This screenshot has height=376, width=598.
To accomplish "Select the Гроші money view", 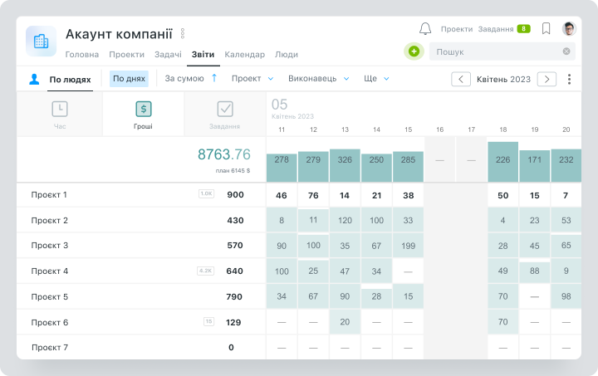I will (144, 115).
